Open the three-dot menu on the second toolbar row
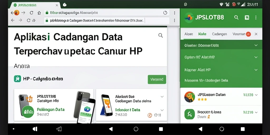Image resolution: width=270 pixels, height=135 pixels. pos(175,21)
